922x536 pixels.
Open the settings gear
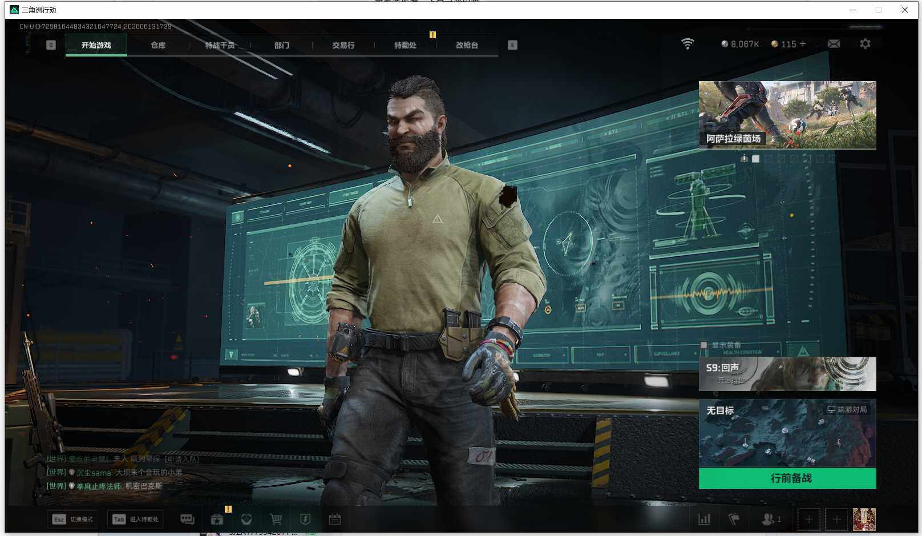click(x=865, y=44)
